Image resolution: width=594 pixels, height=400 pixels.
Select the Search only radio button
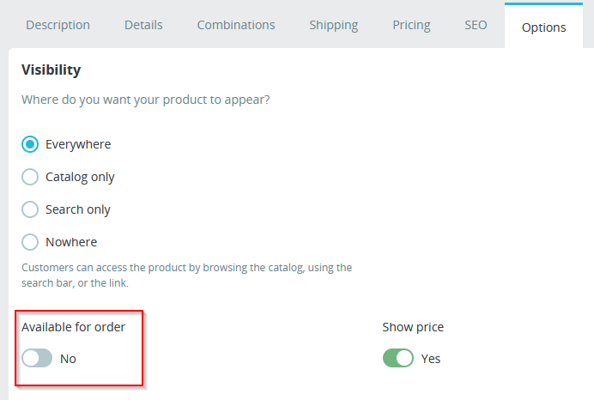tap(30, 209)
